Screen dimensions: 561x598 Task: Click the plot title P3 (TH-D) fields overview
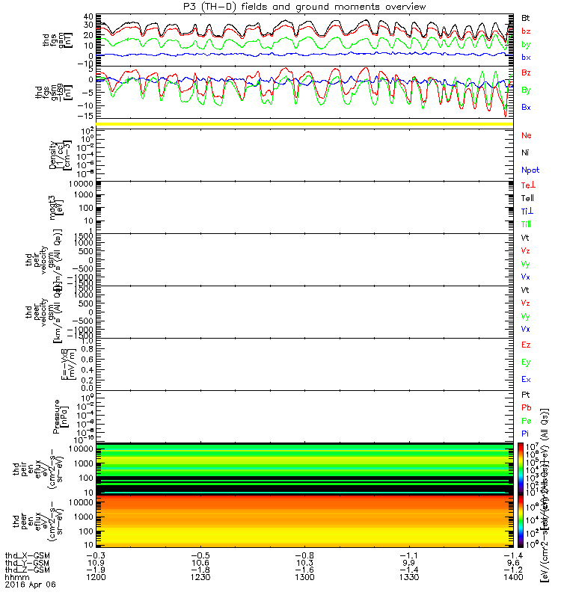click(304, 7)
